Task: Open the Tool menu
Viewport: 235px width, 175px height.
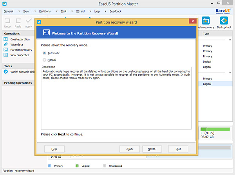Action: click(63, 11)
